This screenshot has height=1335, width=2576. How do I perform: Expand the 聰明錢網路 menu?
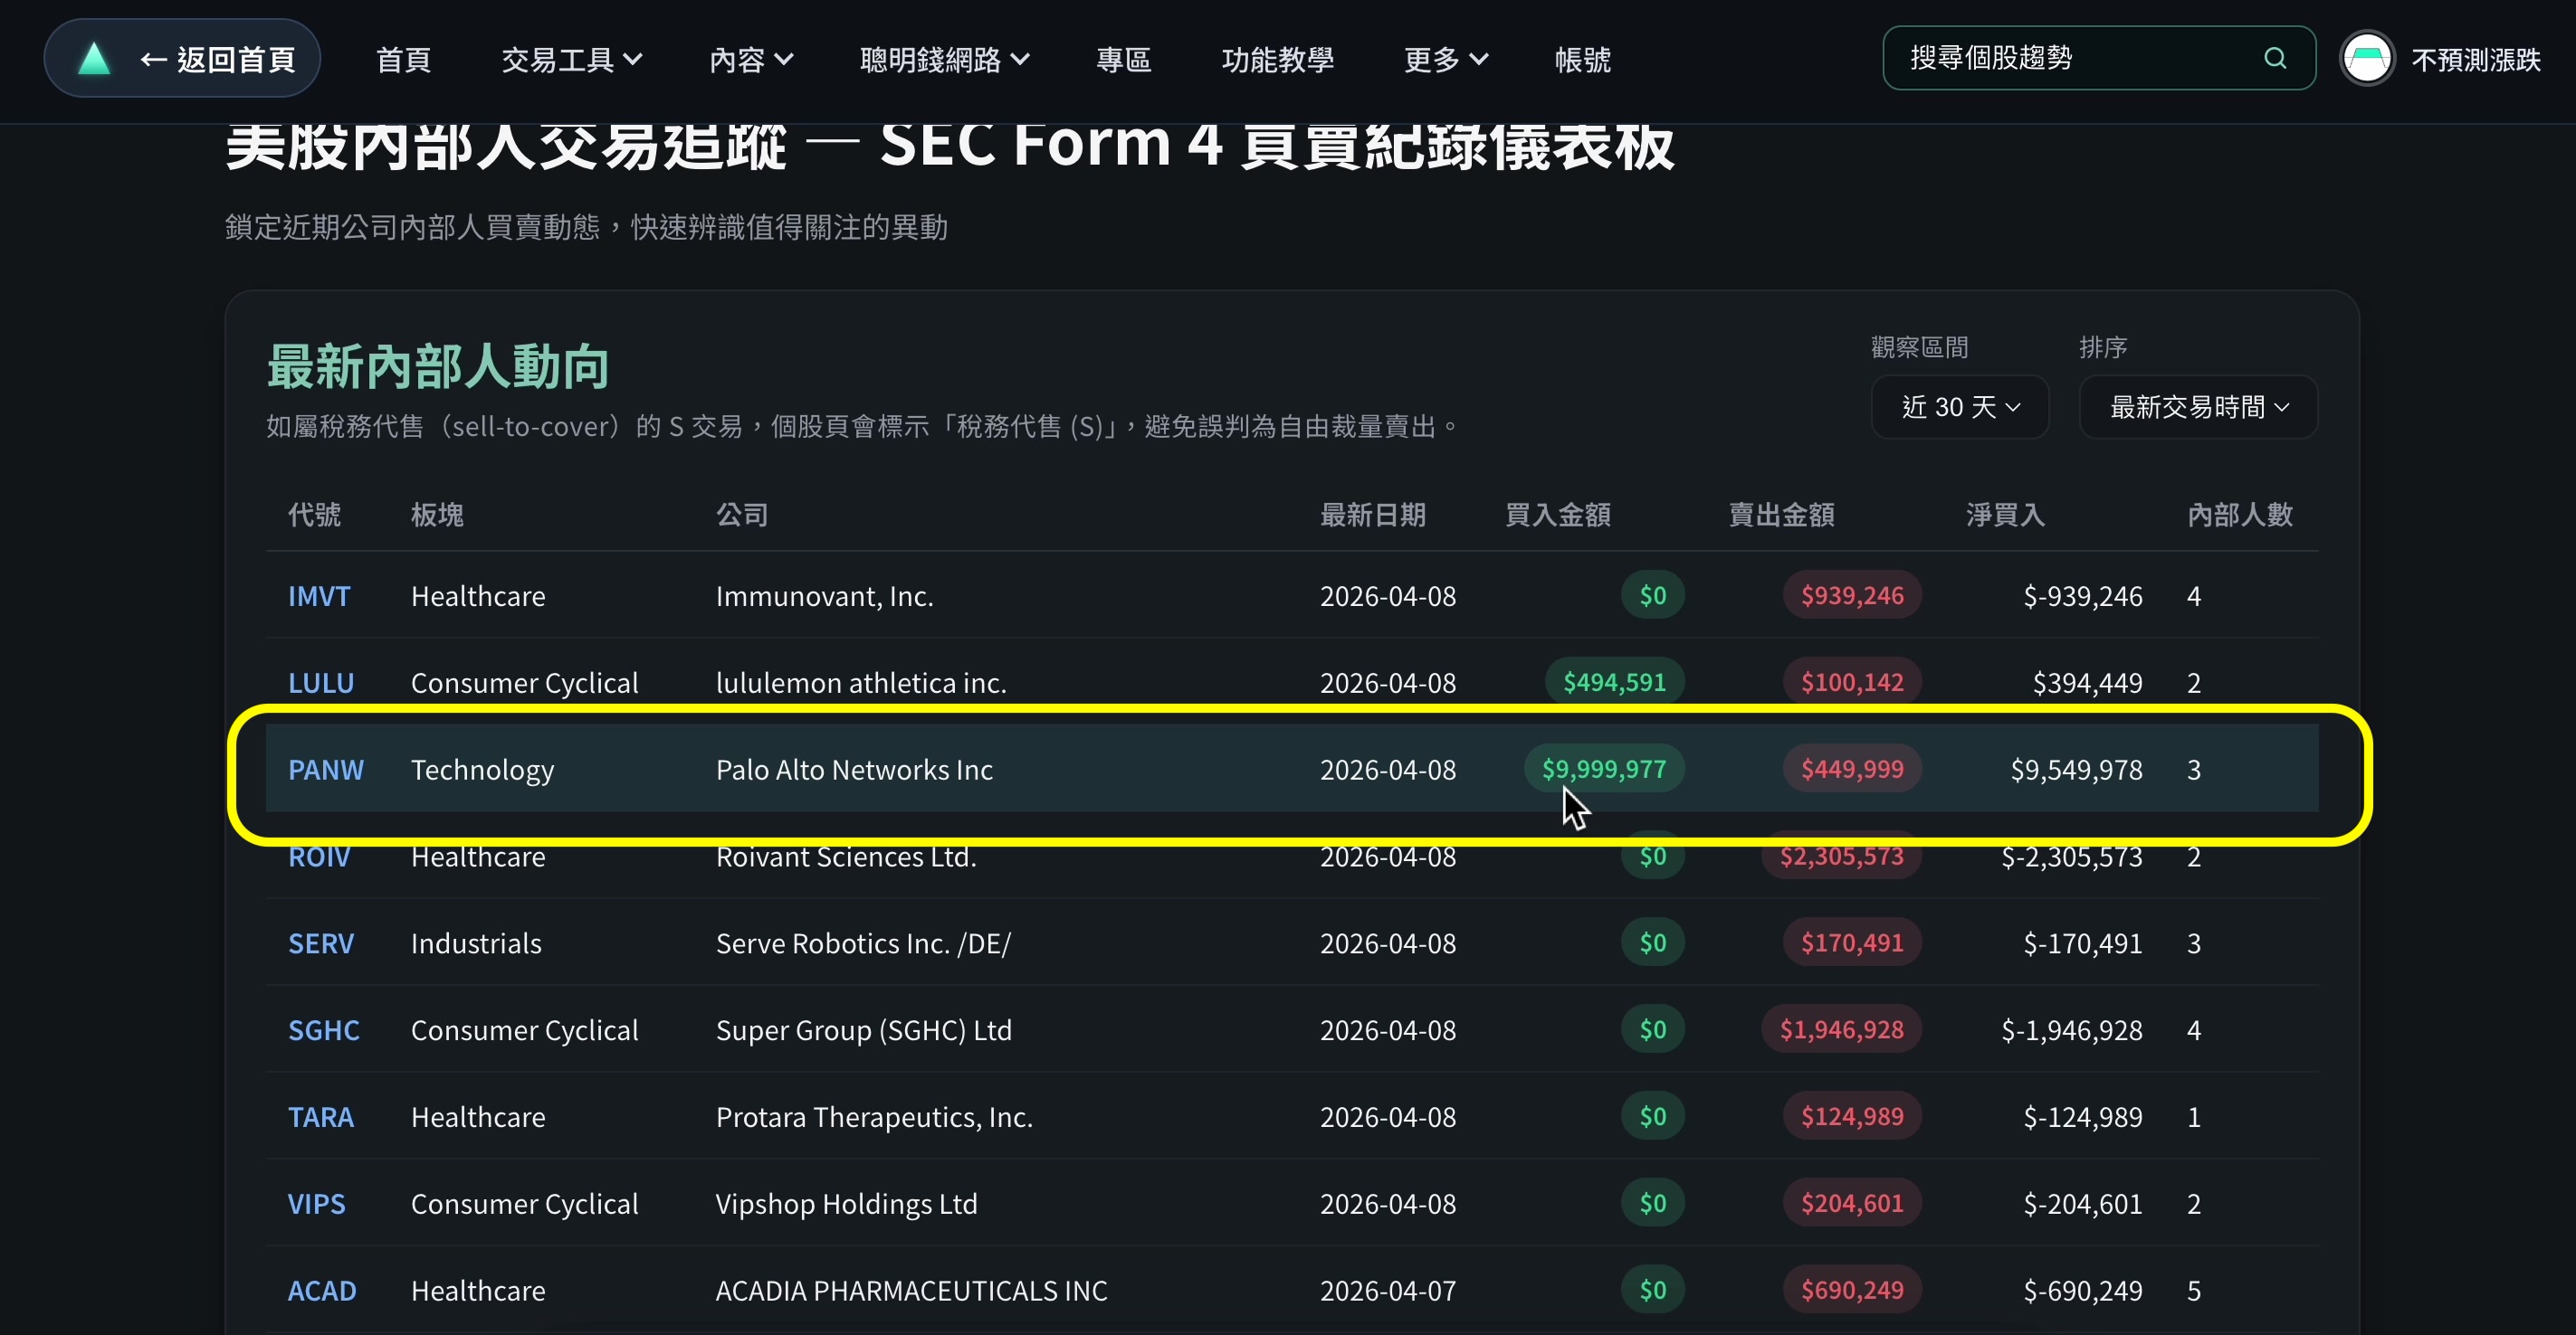(944, 60)
